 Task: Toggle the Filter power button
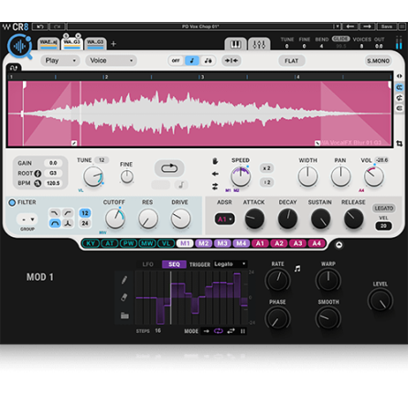pos(12,202)
